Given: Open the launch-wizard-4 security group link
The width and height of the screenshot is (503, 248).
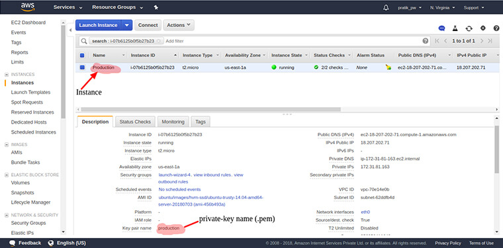Looking at the screenshot, I should tap(175, 175).
